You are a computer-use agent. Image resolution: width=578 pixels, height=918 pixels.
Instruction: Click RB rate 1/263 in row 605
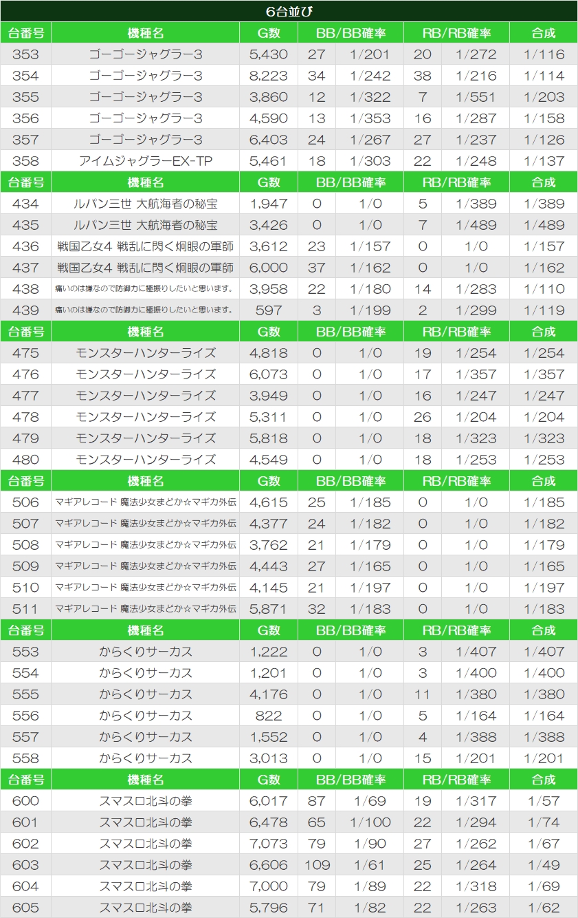point(476,908)
